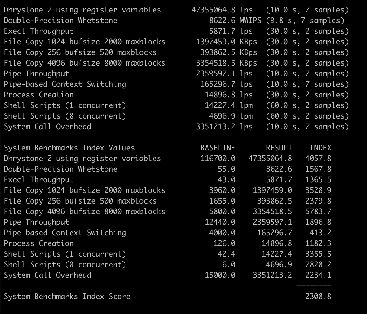The width and height of the screenshot is (367, 314).
Task: Click the Context Switching index 413.2
Action: 321,233
